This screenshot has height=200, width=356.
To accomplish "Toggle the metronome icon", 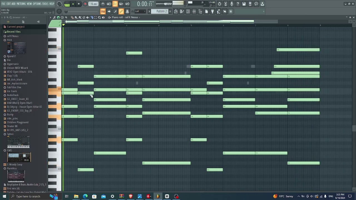I will [103, 4].
